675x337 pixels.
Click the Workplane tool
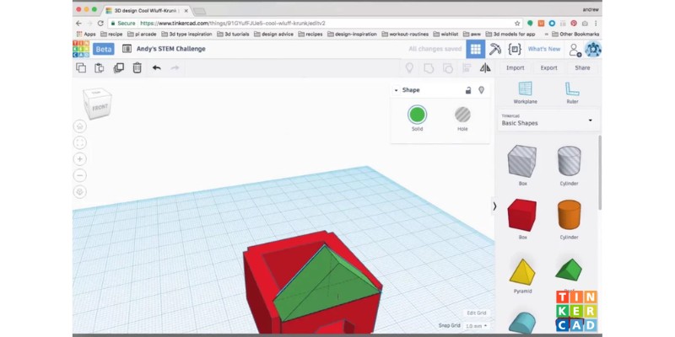tap(525, 93)
